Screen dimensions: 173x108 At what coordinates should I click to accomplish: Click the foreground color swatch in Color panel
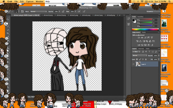tap(134, 20)
